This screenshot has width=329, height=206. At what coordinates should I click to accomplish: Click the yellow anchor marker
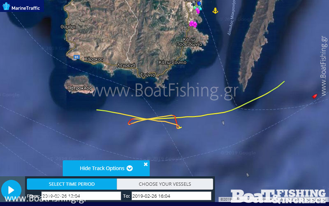pyautogui.click(x=215, y=11)
